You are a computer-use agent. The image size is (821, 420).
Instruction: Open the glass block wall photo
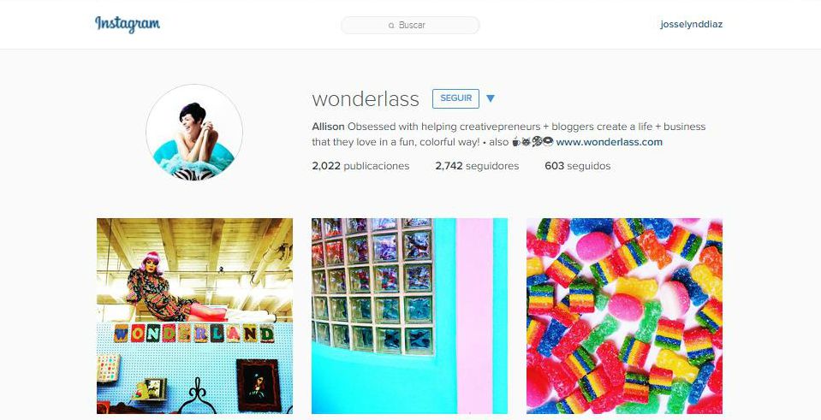[409, 316]
